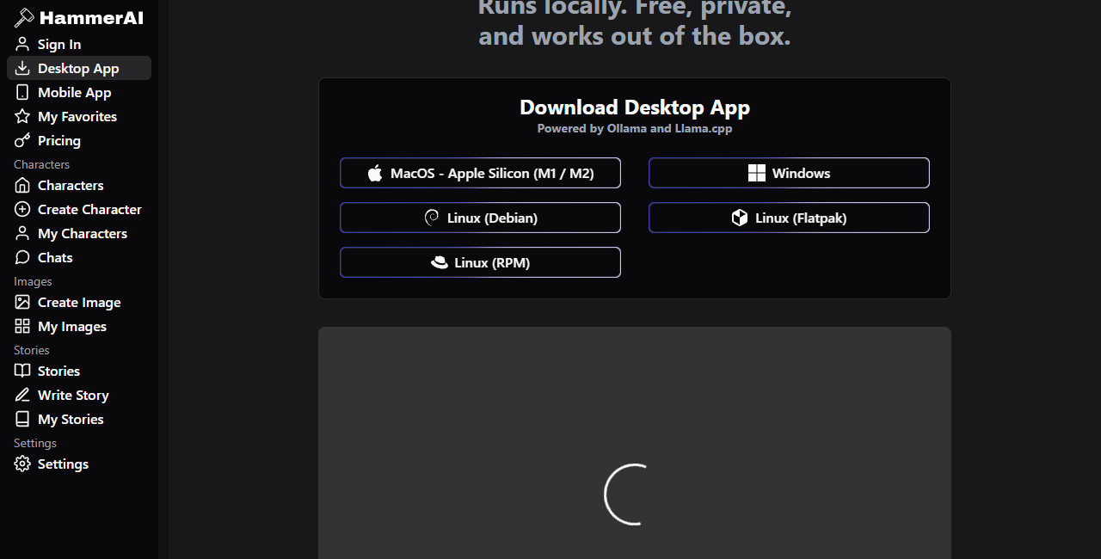Download the Windows version
Image resolution: width=1101 pixels, height=559 pixels.
pos(789,173)
